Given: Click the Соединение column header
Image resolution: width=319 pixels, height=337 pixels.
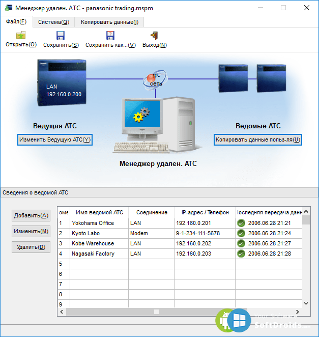Looking at the screenshot, I should pyautogui.click(x=152, y=213).
